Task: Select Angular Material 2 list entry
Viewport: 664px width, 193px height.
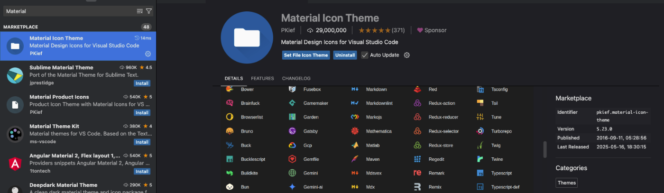Action: [78, 164]
